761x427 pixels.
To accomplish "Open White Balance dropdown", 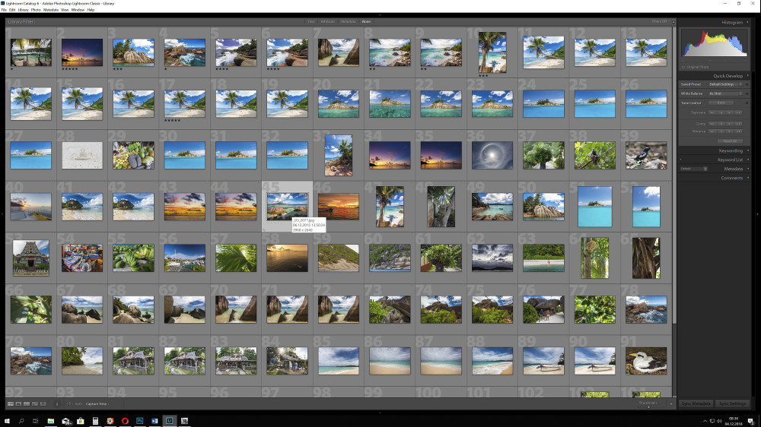I will coord(725,93).
